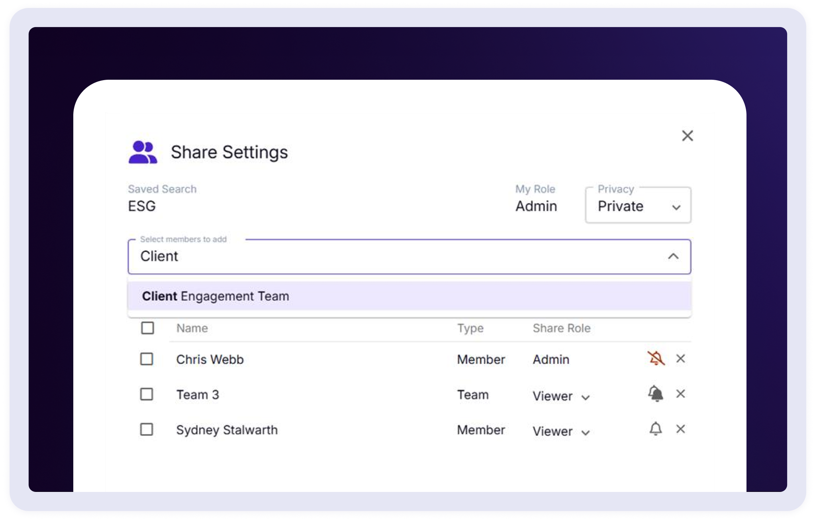The width and height of the screenshot is (815, 521).
Task: Click the Team type cell for Team 3
Action: (x=473, y=395)
